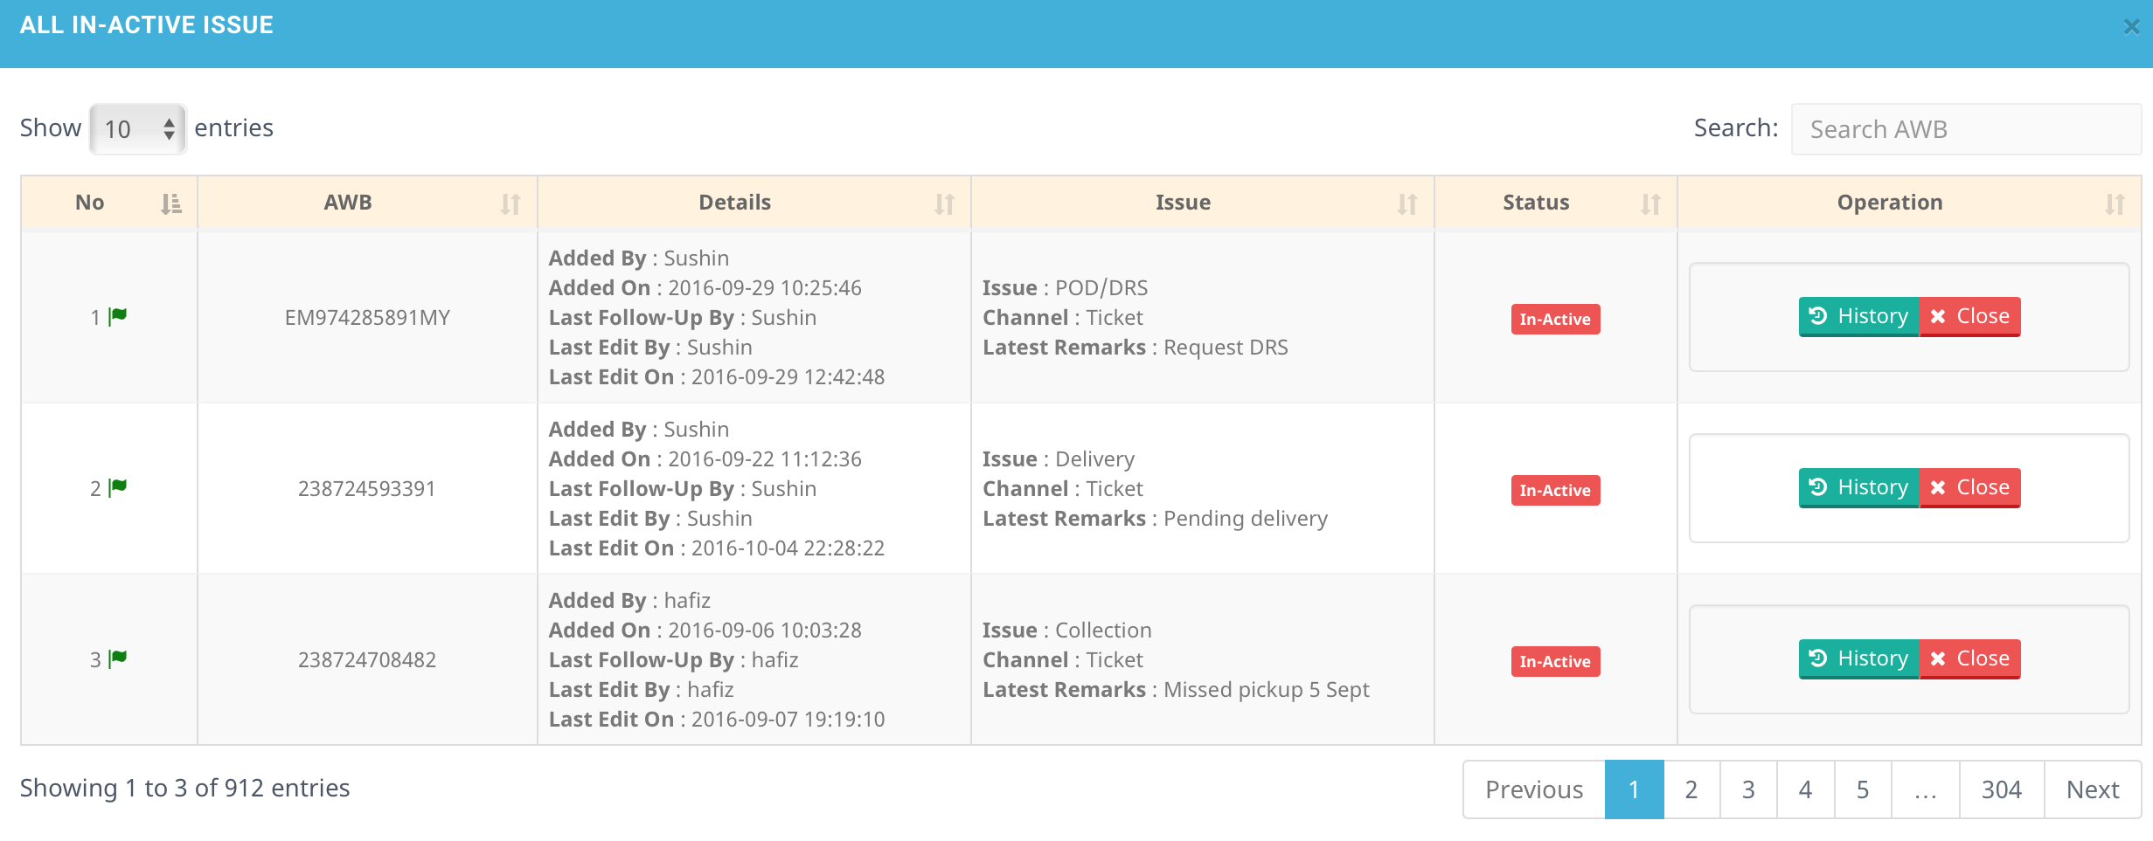The width and height of the screenshot is (2153, 841).
Task: Click the green flag beside row 2
Action: (x=118, y=487)
